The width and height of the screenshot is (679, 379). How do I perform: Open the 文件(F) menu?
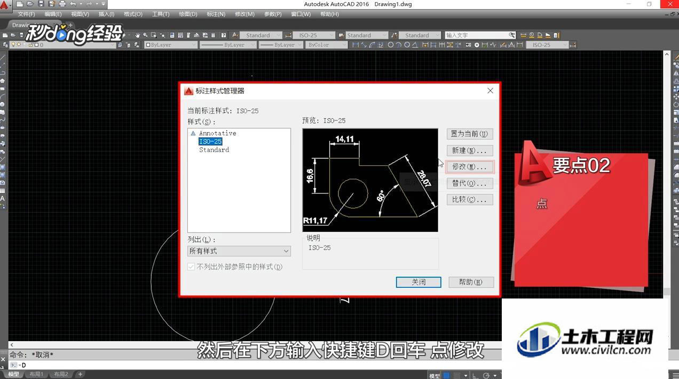(x=26, y=14)
